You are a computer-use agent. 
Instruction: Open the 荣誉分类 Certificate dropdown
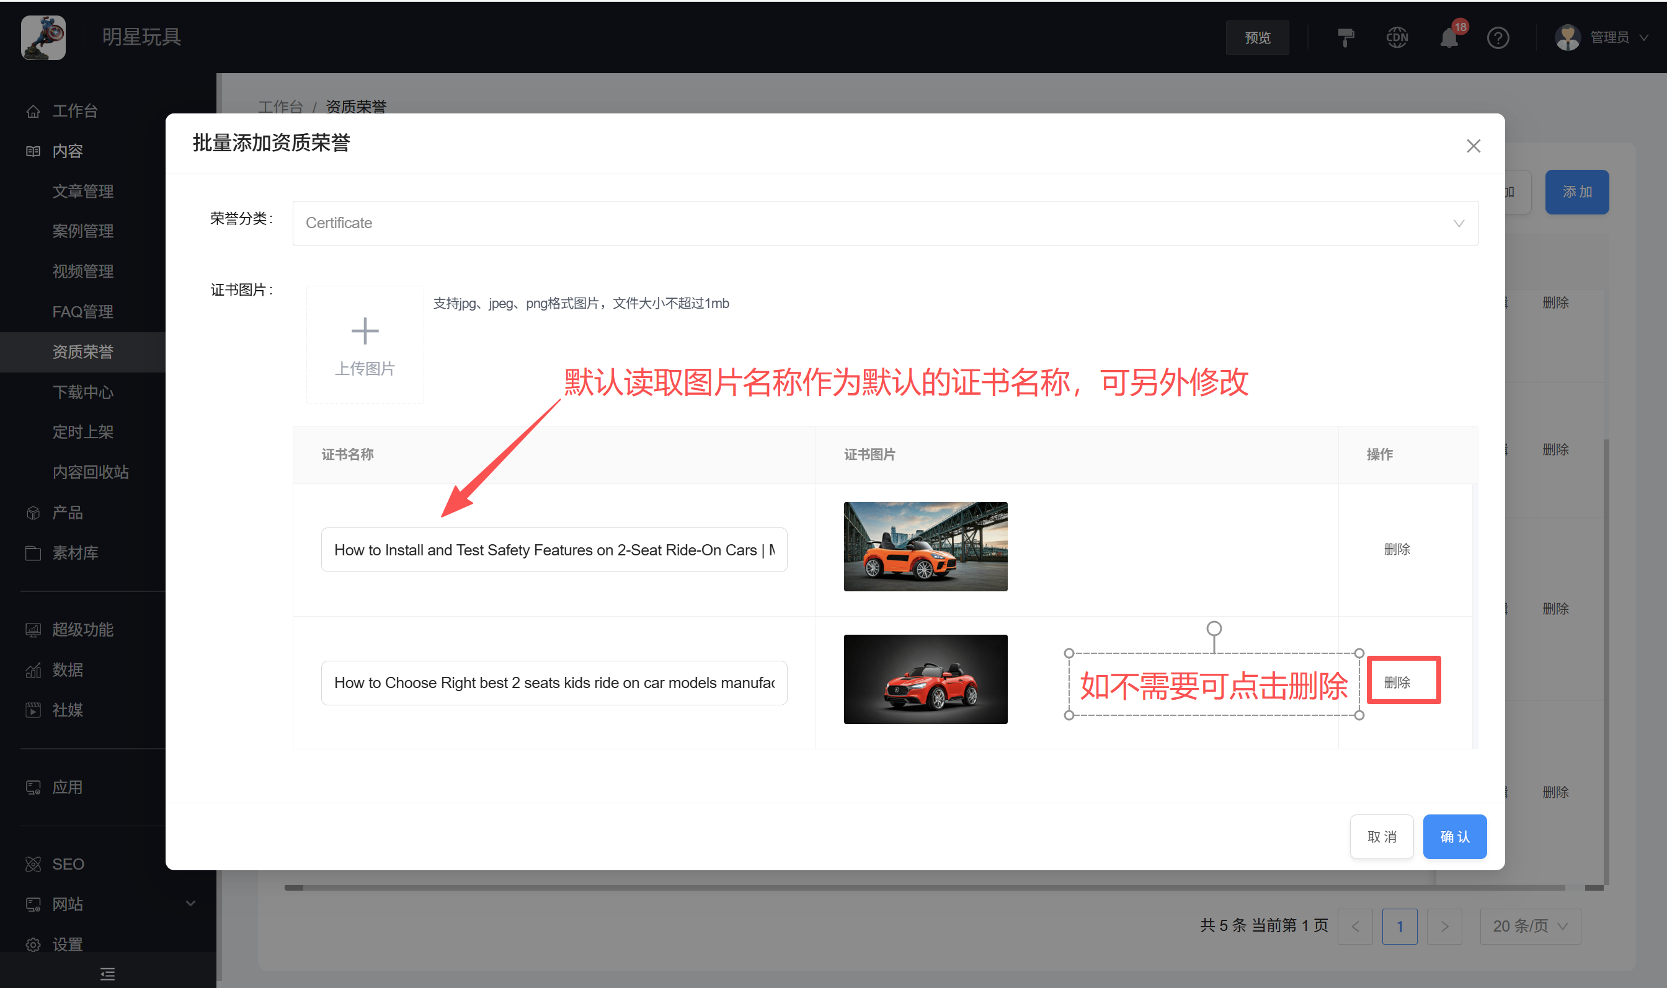[x=884, y=223]
